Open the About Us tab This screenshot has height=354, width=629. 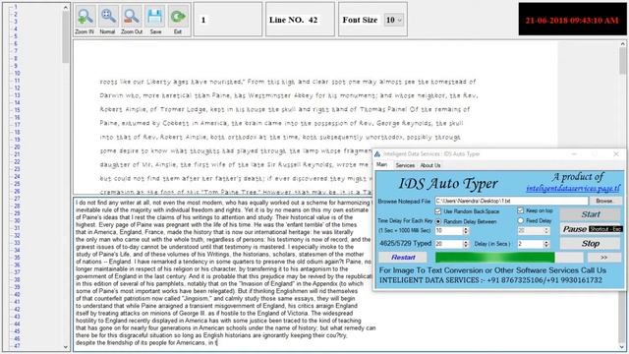[430, 165]
